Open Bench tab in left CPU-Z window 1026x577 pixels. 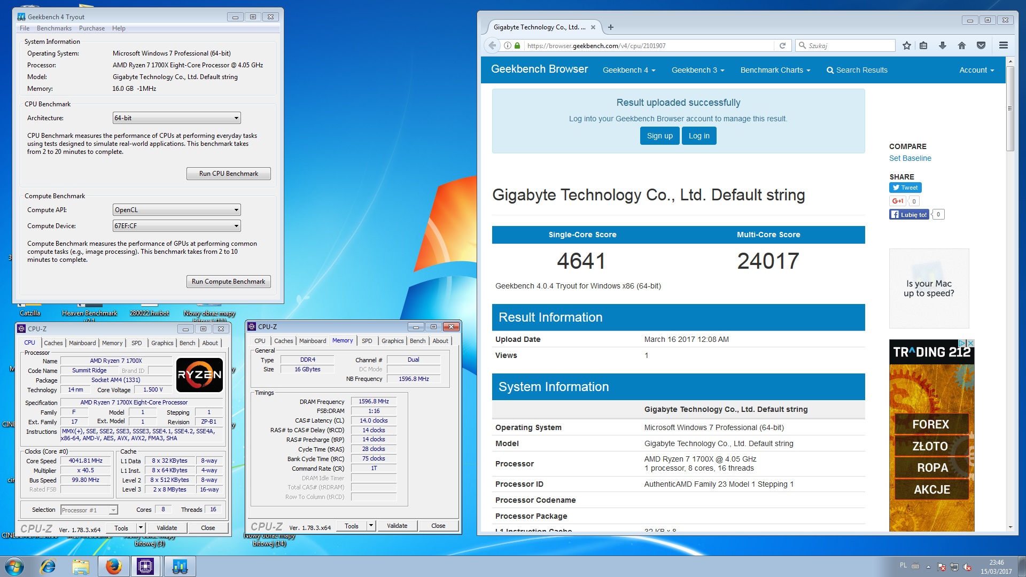point(187,343)
